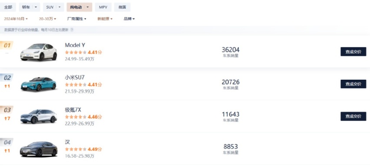Click the 极氪7X car picture
This screenshot has width=370, height=168.
coord(39,116)
